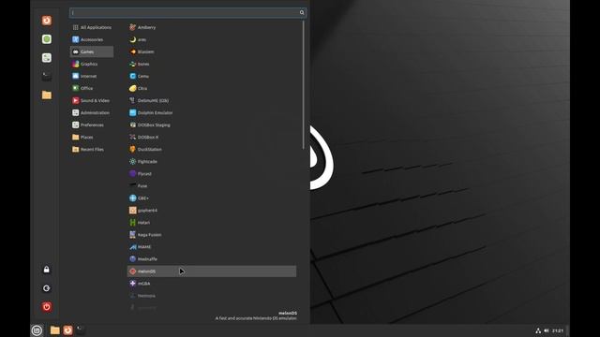The image size is (600, 337).
Task: Open Nestopia near the list bottom
Action: pos(212,296)
